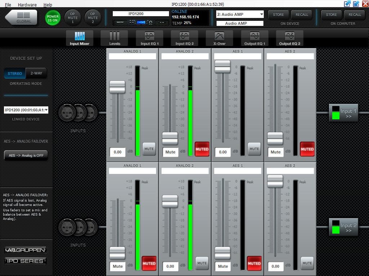Image resolution: width=369 pixels, height=276 pixels.
Task: Click bottom row AES 2 name field
Action: (290, 171)
